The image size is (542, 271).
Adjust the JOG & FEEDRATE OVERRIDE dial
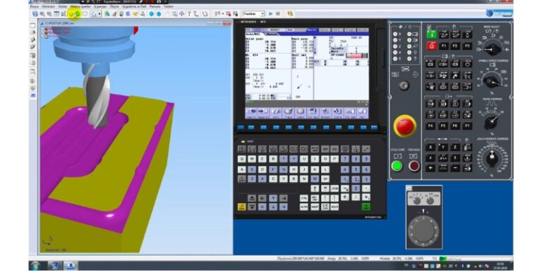[x=492, y=158]
